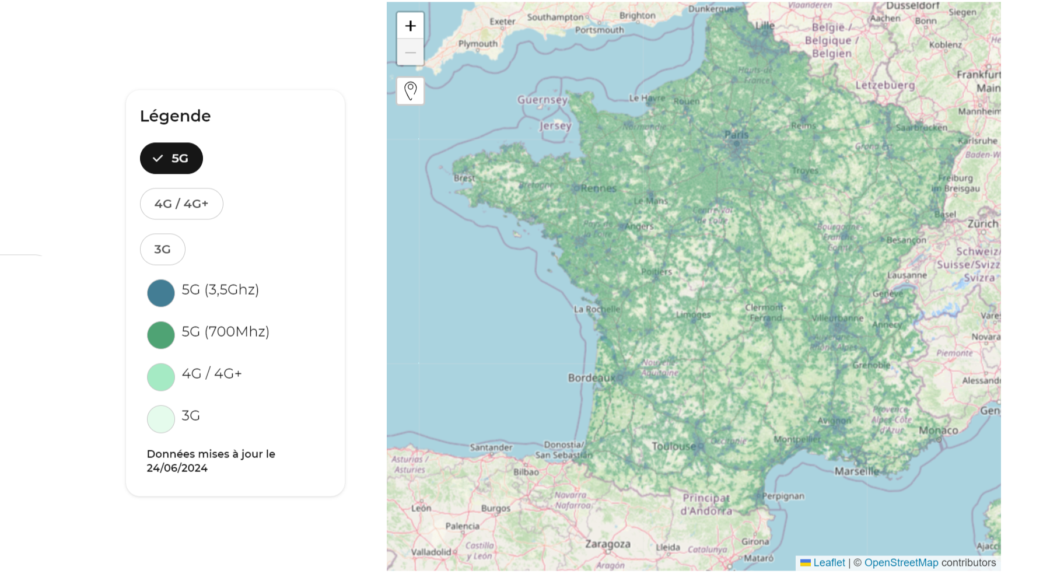Toggle the 5G coverage layer
1050x574 pixels.
tap(171, 157)
